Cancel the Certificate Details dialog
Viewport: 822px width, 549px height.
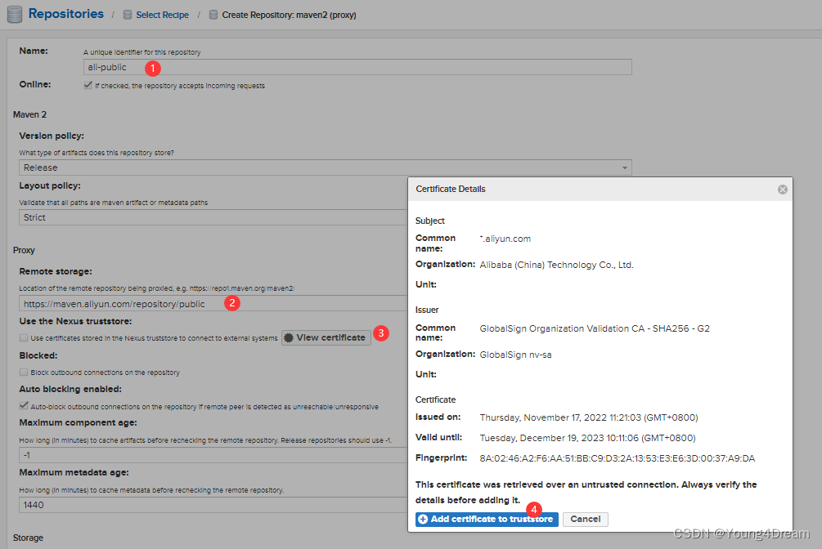[585, 519]
